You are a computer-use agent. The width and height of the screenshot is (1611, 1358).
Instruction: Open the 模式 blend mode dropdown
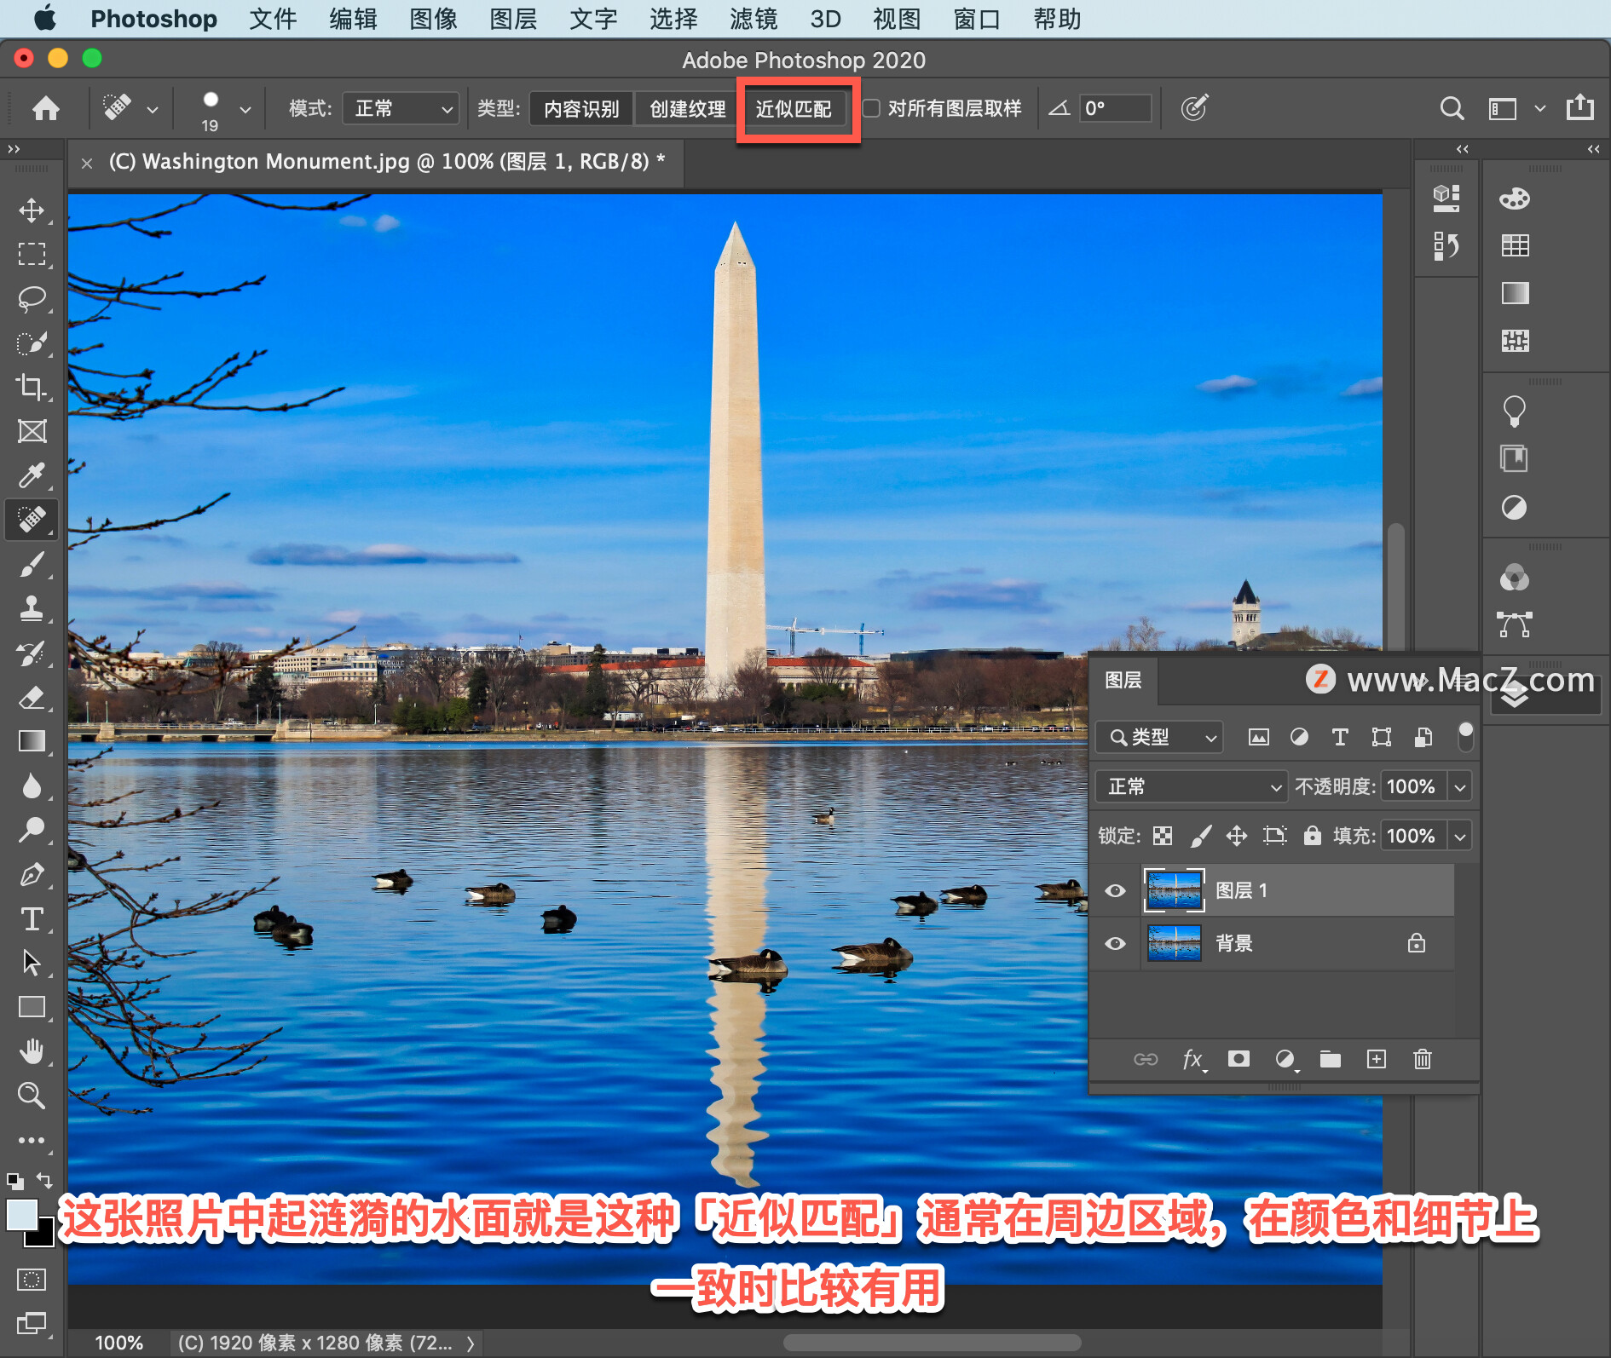pyautogui.click(x=401, y=109)
